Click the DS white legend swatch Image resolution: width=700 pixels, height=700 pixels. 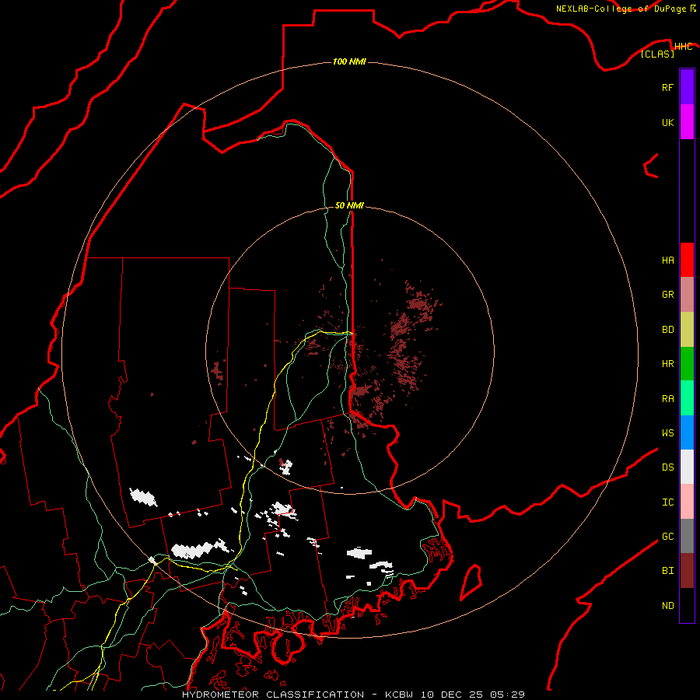click(687, 467)
